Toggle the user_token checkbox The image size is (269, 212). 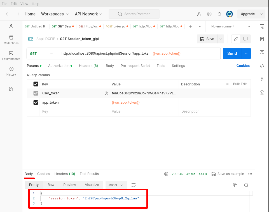[36, 93]
